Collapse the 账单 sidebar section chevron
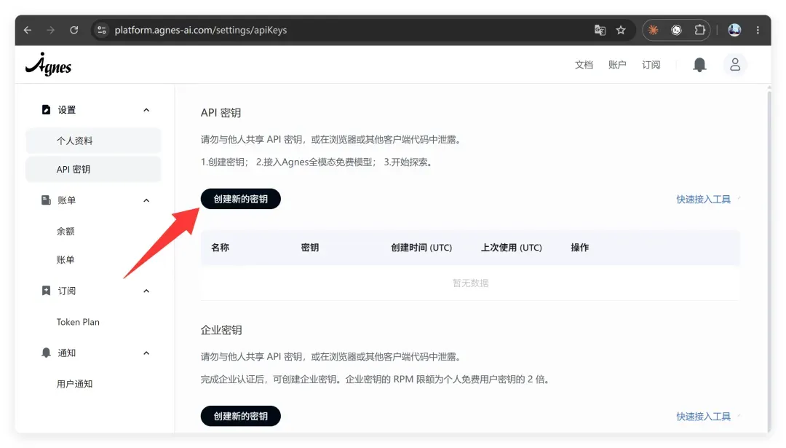Image resolution: width=786 pixels, height=448 pixels. 146,200
